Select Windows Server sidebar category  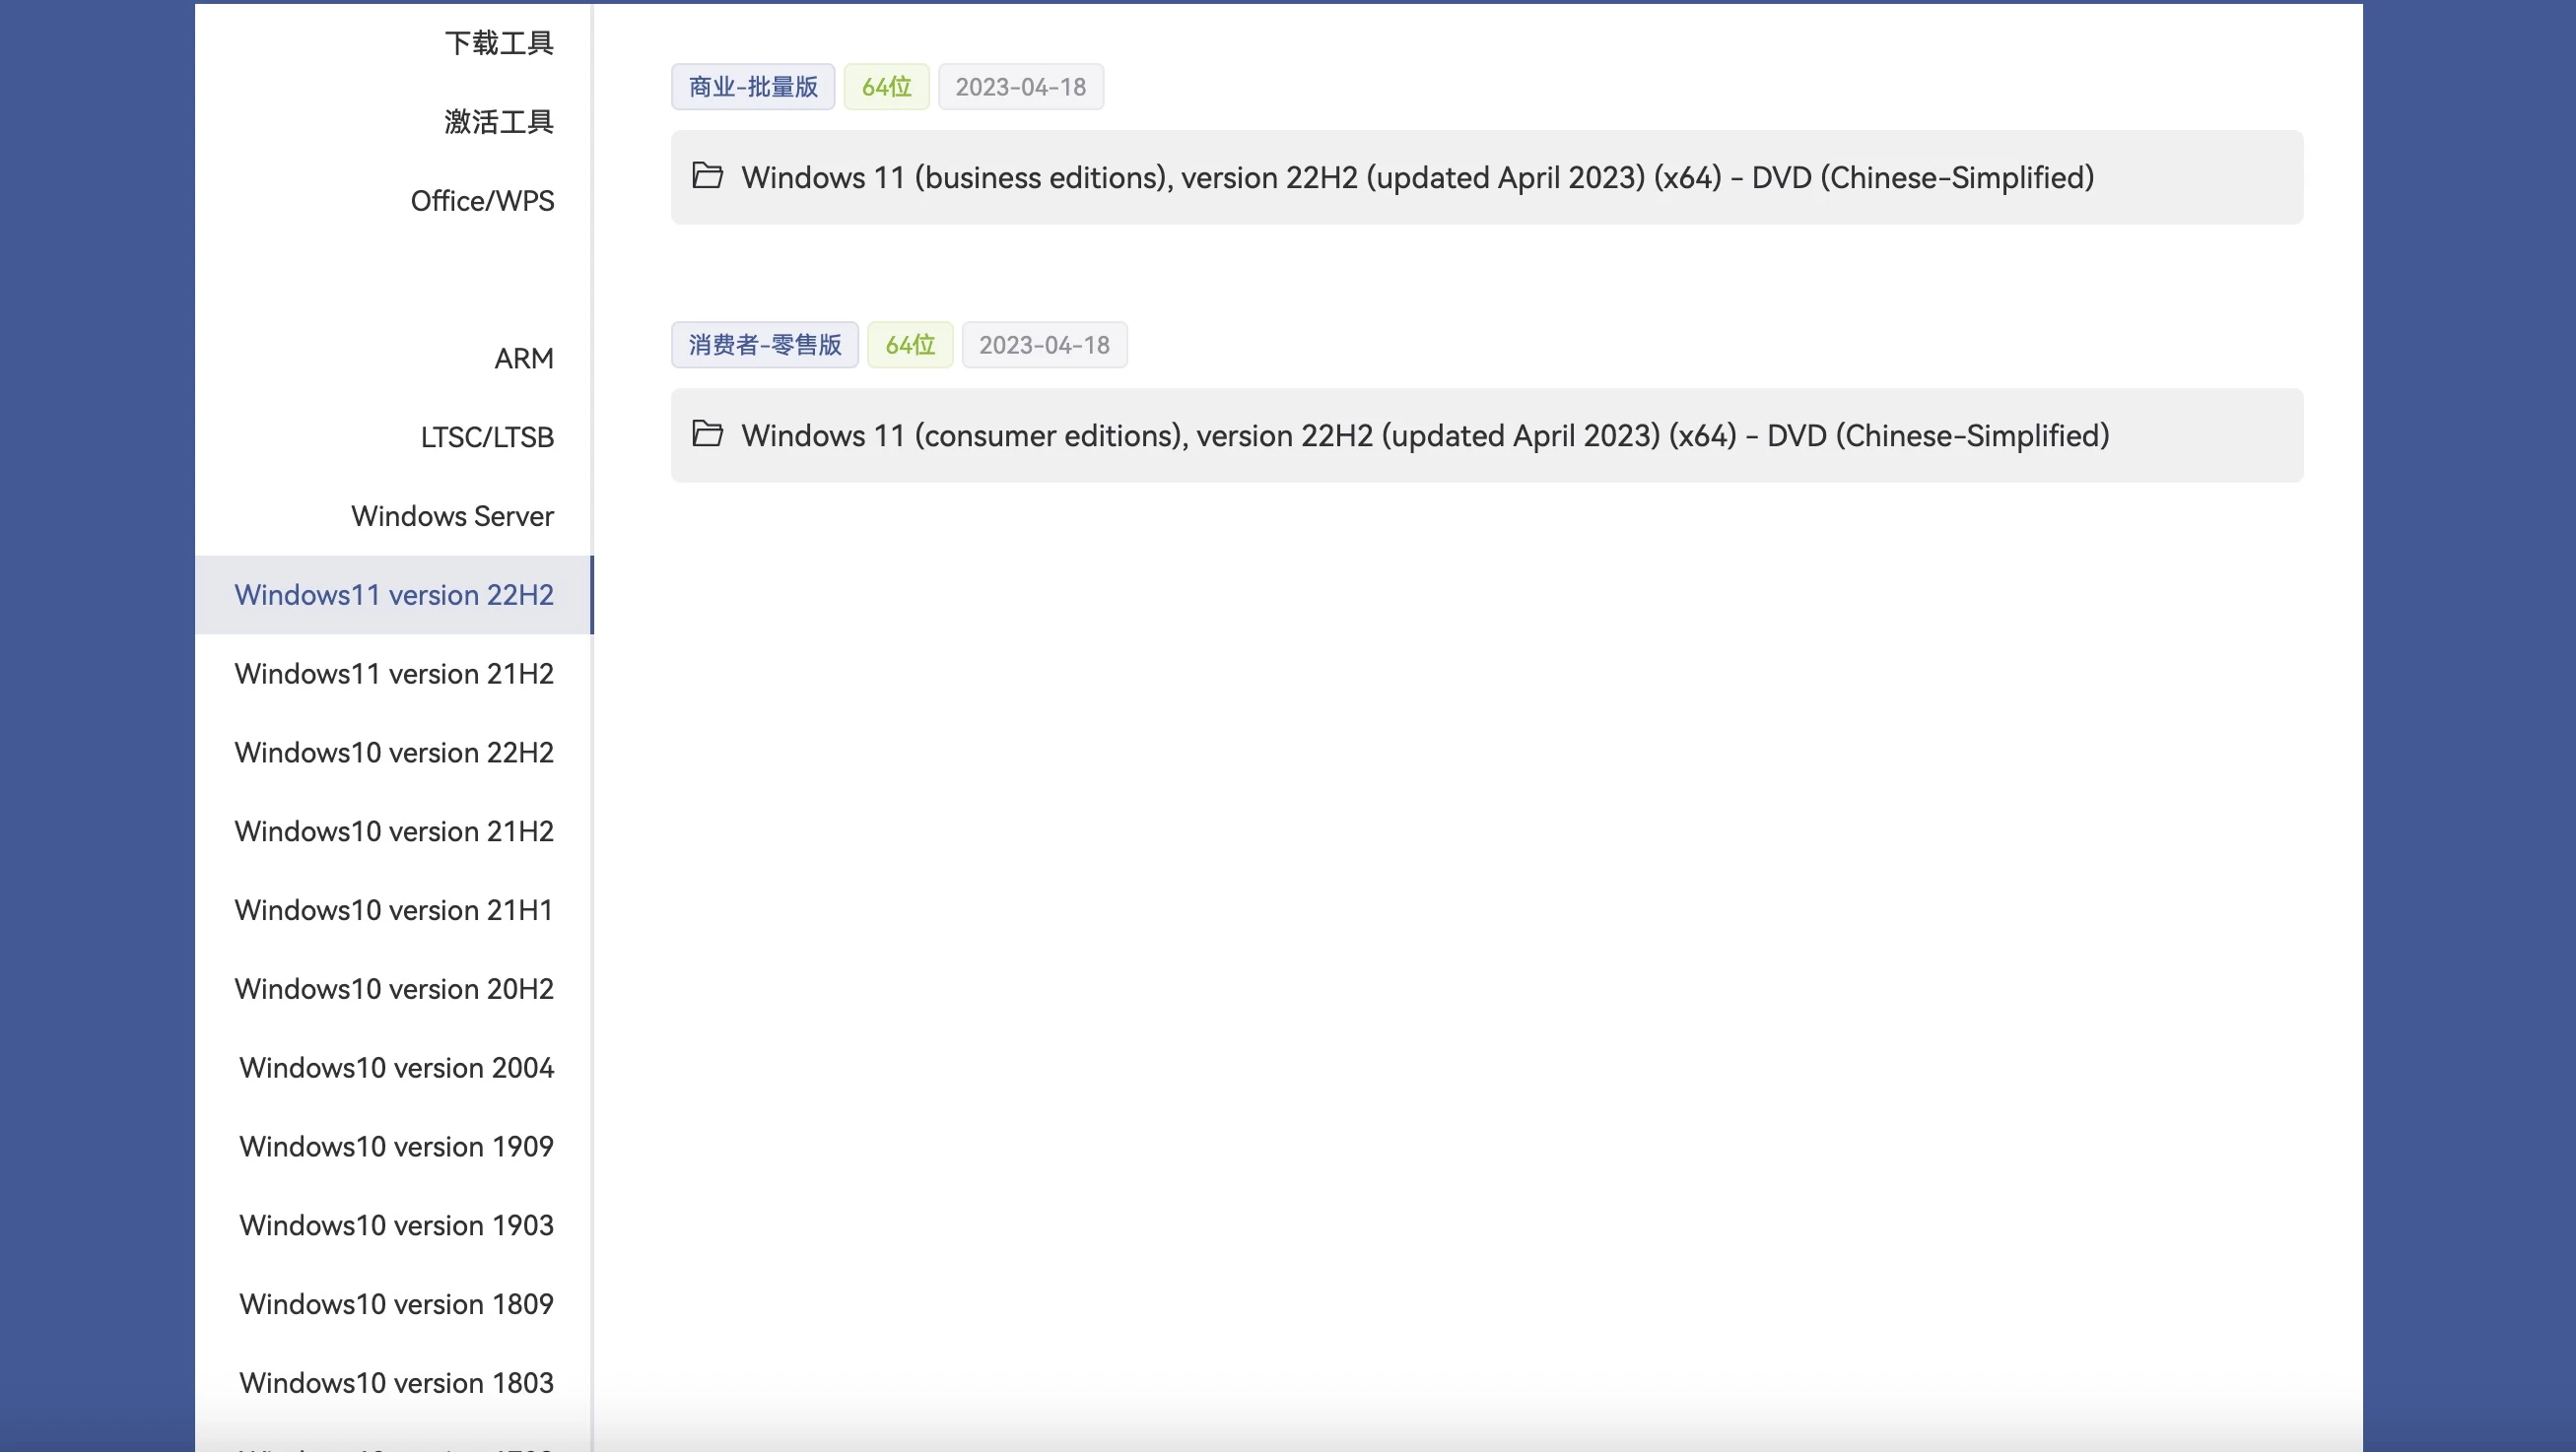pos(452,516)
